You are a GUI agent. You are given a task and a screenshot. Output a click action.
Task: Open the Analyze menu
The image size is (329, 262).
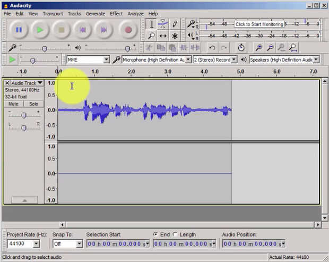135,14
